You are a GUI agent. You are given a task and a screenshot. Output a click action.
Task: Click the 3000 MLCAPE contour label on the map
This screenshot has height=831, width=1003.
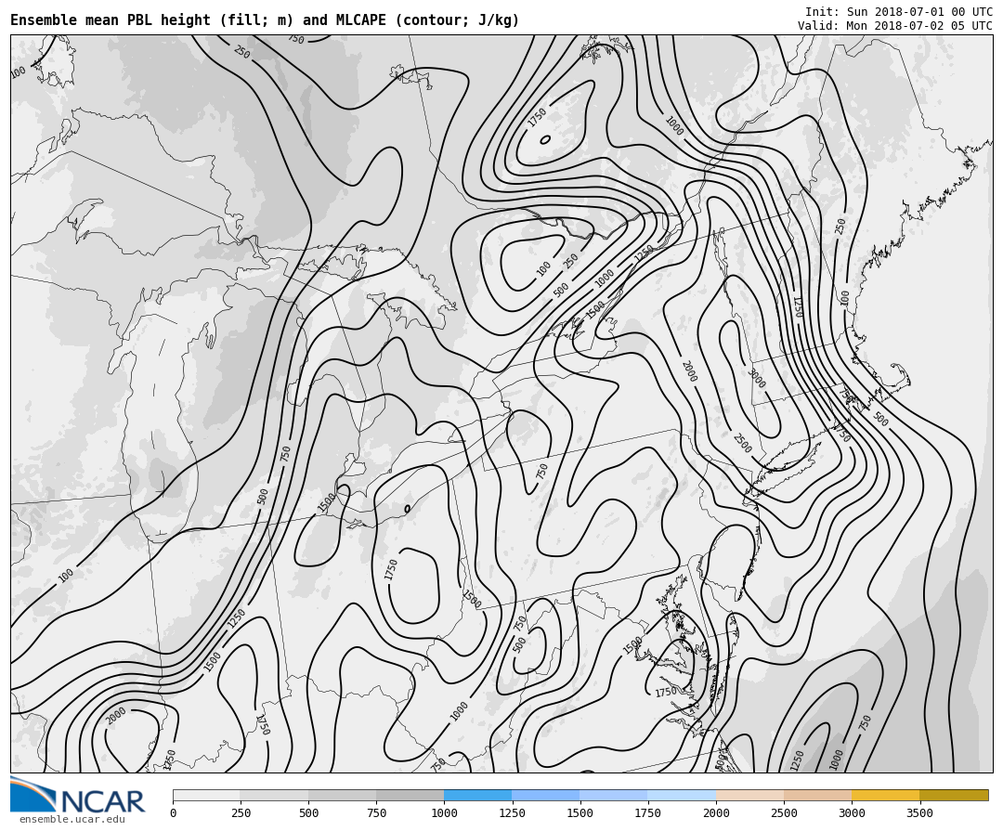[756, 378]
